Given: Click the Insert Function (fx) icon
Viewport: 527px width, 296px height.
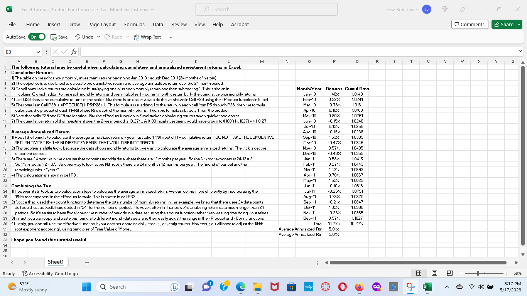Looking at the screenshot, I should tap(73, 51).
